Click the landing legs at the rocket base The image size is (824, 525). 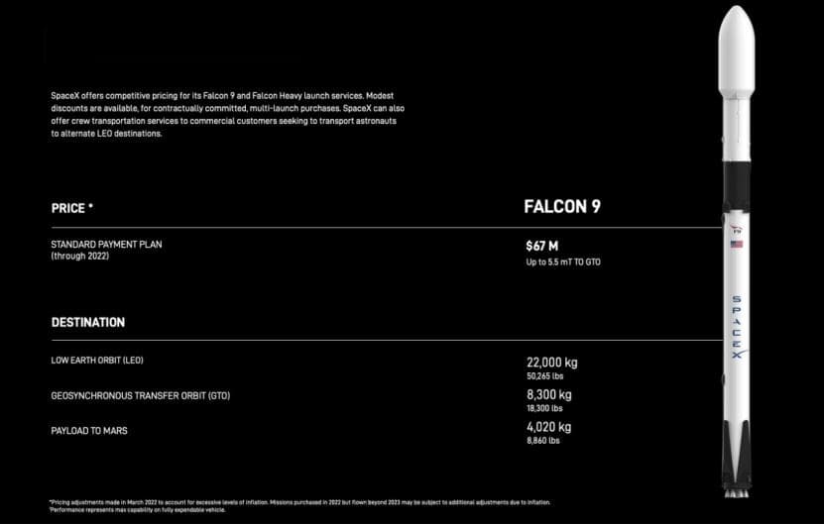(x=736, y=453)
